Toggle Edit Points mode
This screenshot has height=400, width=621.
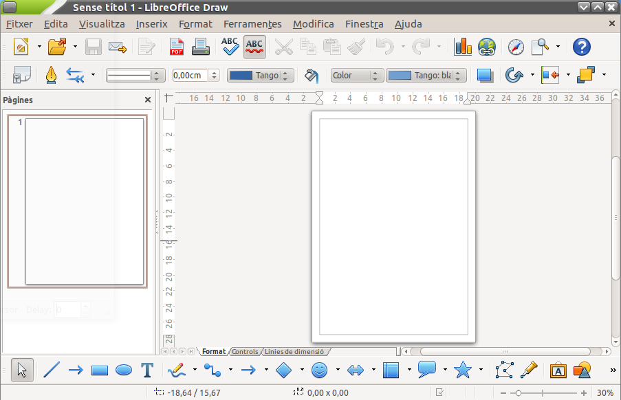pyautogui.click(x=505, y=370)
